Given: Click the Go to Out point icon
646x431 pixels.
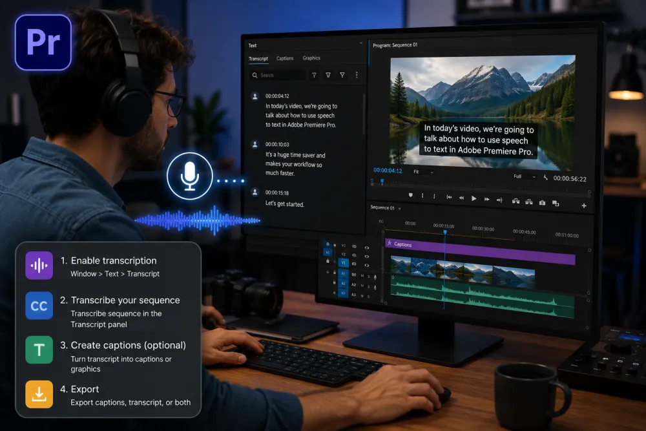Looking at the screenshot, I should [499, 200].
